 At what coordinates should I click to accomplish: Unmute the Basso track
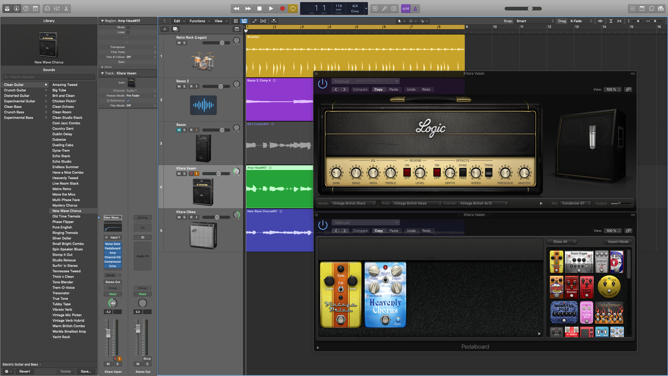pos(179,130)
